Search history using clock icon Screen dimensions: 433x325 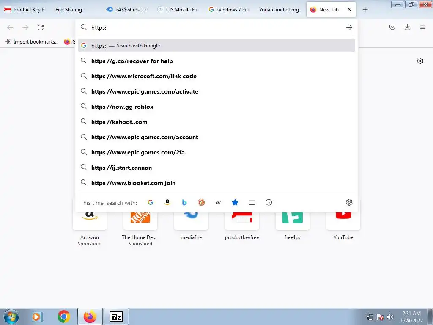[269, 202]
